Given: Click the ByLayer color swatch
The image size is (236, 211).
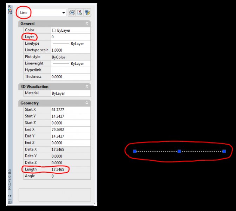Looking at the screenshot, I should [x=54, y=31].
